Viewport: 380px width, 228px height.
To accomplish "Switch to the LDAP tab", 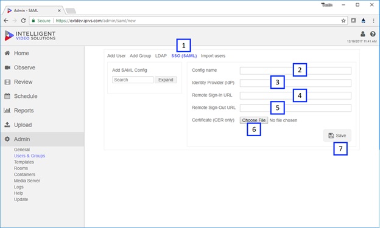I will pyautogui.click(x=161, y=56).
